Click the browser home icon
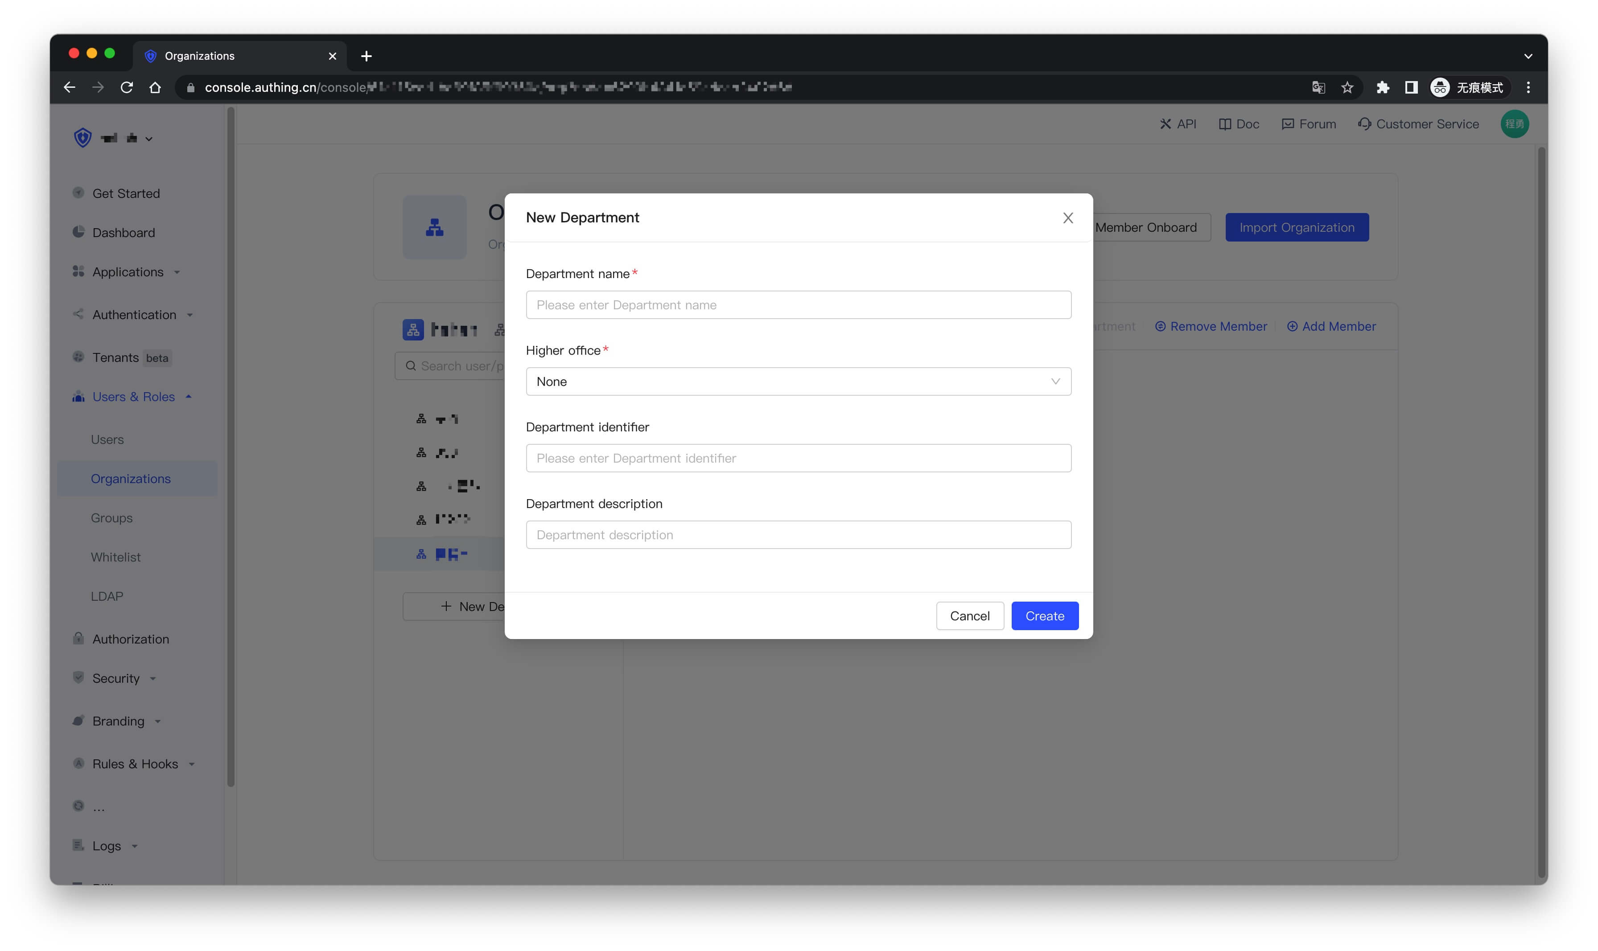The height and width of the screenshot is (951, 1598). coord(155,87)
